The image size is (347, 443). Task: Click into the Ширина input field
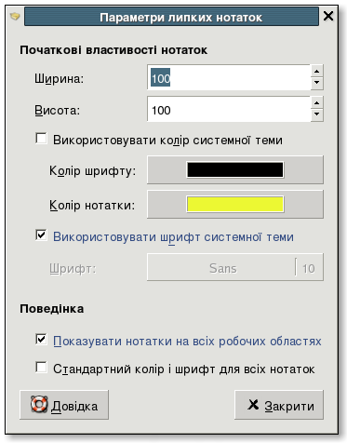point(229,77)
